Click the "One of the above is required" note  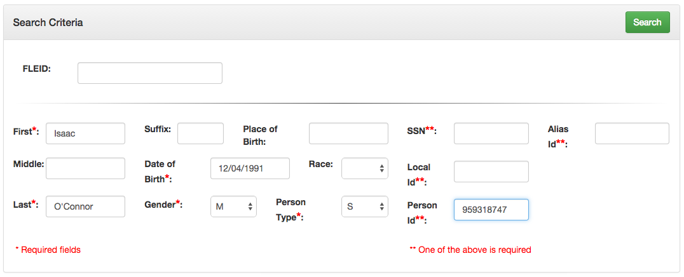click(474, 250)
